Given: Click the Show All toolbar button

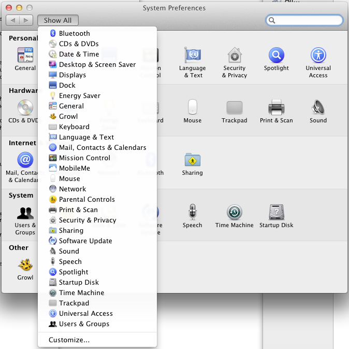Looking at the screenshot, I should point(57,20).
